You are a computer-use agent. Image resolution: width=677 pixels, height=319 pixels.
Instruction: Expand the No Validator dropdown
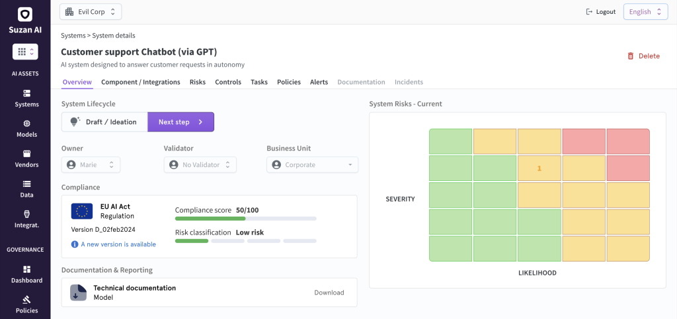tap(200, 165)
